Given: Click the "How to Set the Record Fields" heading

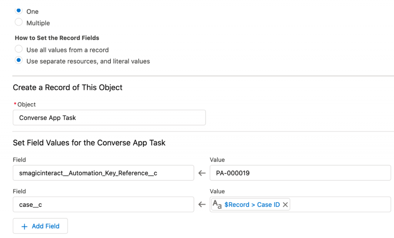Looking at the screenshot, I should tap(57, 38).
